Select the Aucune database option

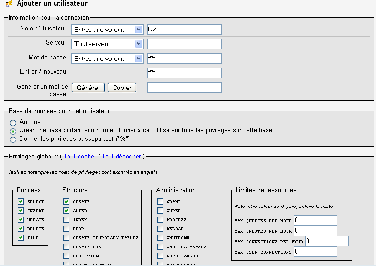[13, 122]
